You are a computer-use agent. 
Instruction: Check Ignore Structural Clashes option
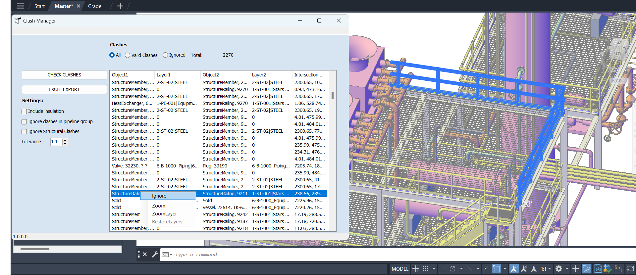point(24,132)
